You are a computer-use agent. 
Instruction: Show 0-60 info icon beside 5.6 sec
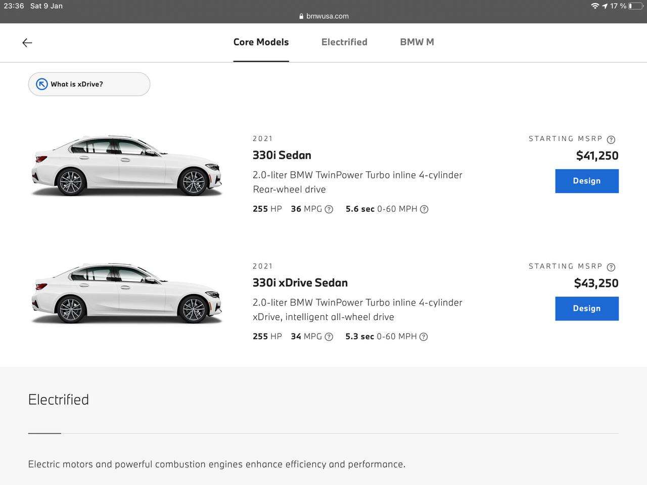[x=424, y=209]
